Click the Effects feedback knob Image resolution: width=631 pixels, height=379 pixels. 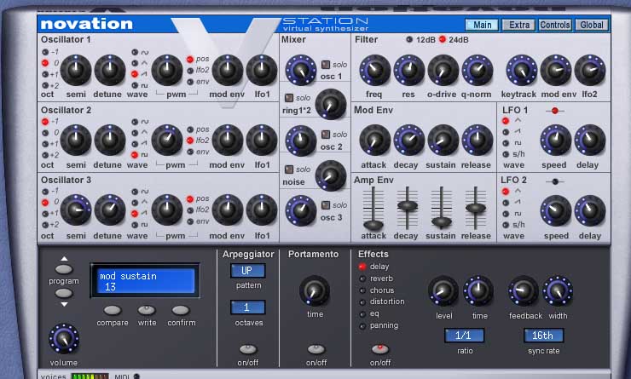click(524, 290)
